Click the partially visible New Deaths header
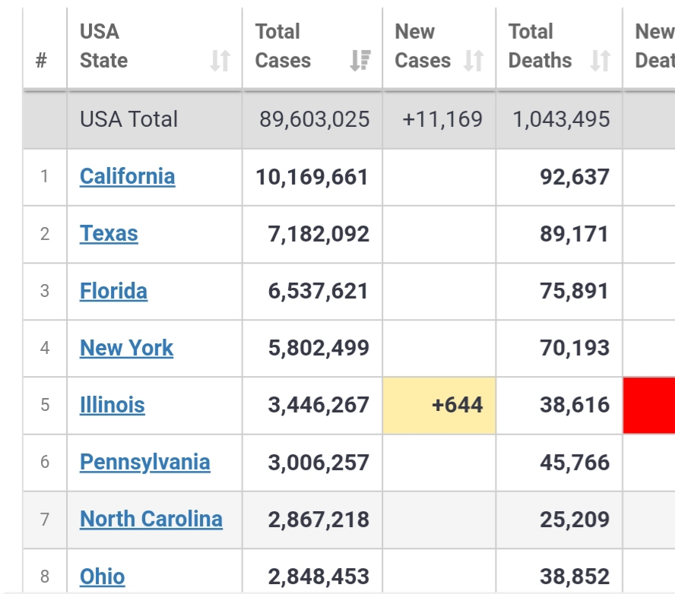The image size is (675, 594). coord(654,46)
